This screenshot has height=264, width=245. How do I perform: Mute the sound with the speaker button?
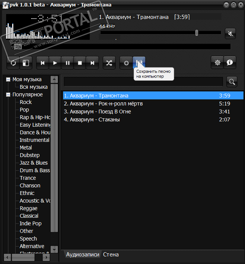tap(230, 34)
